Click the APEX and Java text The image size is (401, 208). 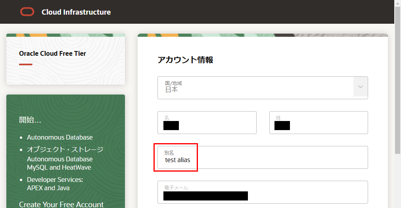(48, 188)
